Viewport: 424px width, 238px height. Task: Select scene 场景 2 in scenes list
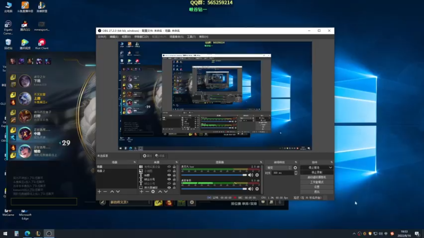click(x=117, y=171)
